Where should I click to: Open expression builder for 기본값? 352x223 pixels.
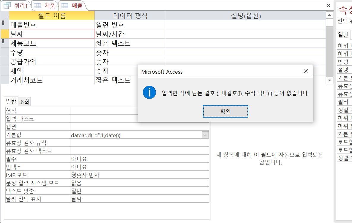click(205, 135)
